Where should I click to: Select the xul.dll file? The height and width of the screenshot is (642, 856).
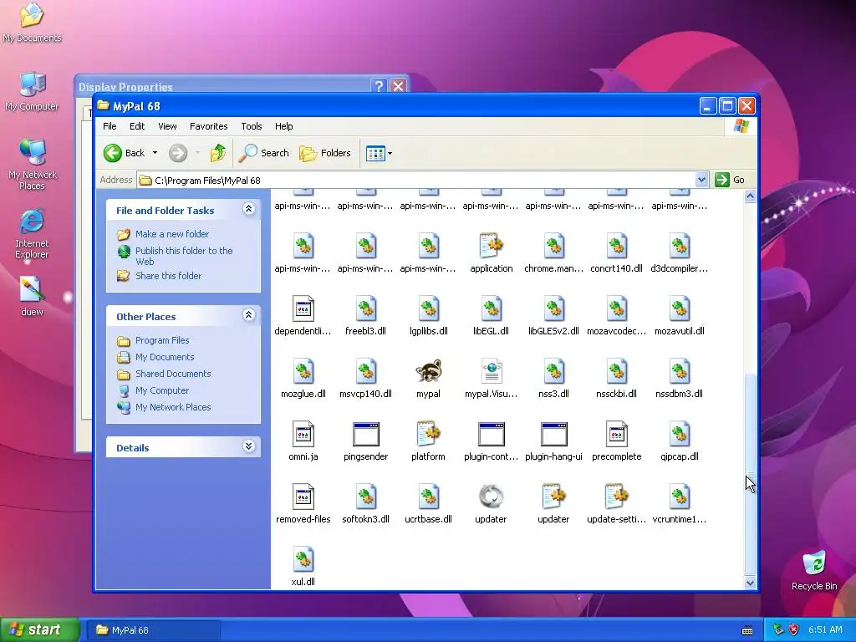pyautogui.click(x=303, y=560)
